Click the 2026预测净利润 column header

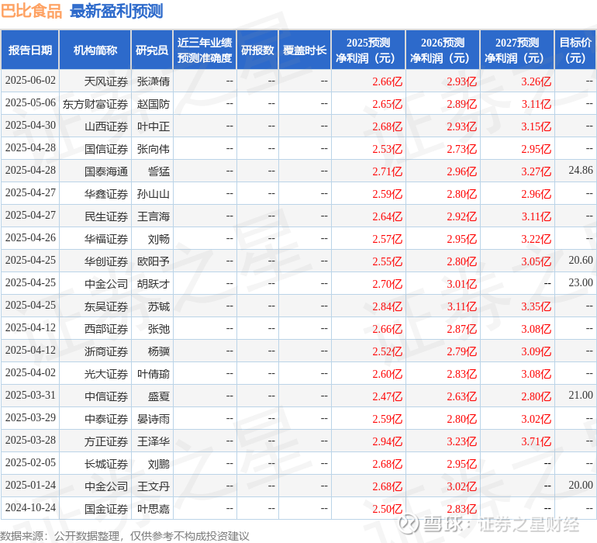coord(443,50)
